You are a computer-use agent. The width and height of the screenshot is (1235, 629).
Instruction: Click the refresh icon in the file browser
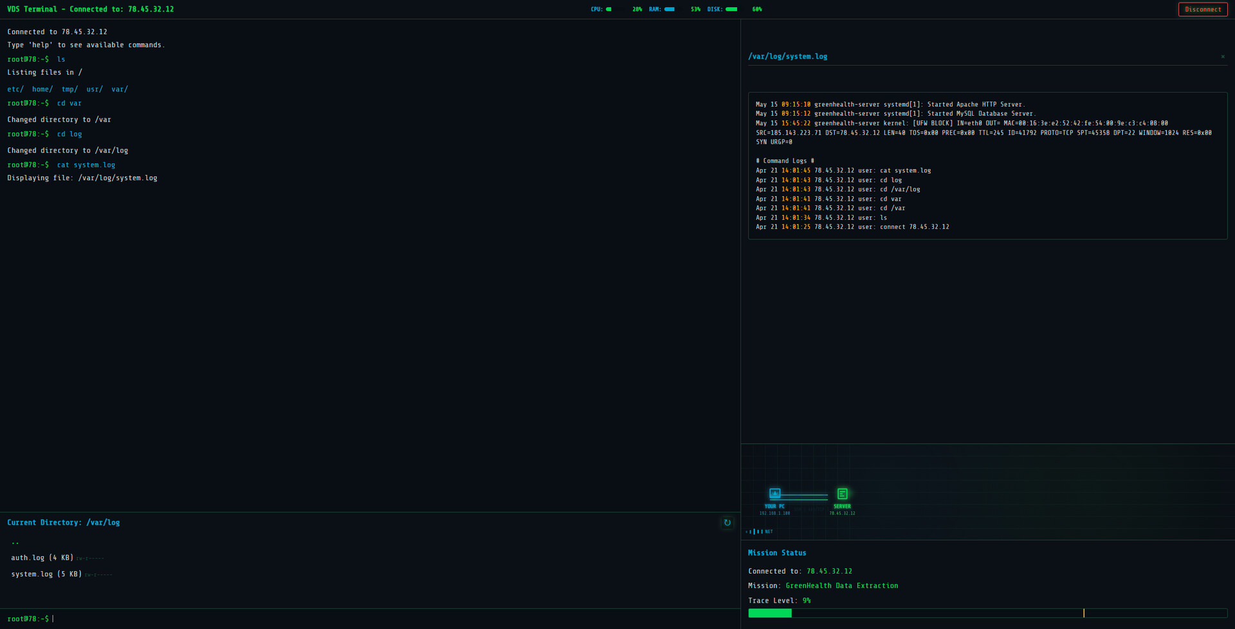pos(727,523)
